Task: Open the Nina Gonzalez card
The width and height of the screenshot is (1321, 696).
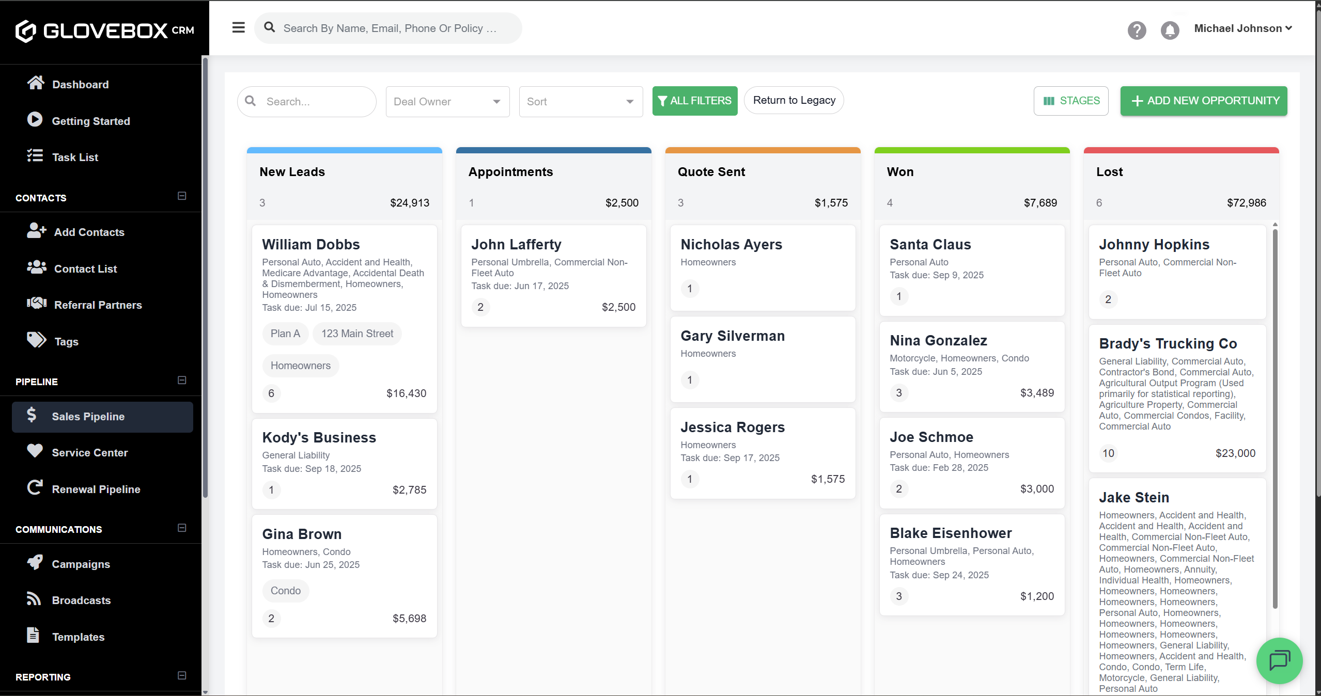Action: (972, 367)
